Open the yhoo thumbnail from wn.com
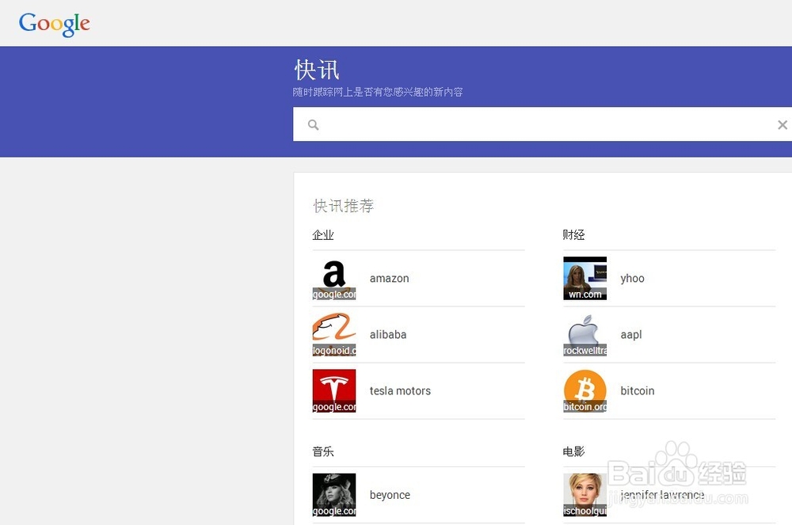Image resolution: width=792 pixels, height=525 pixels. (585, 278)
